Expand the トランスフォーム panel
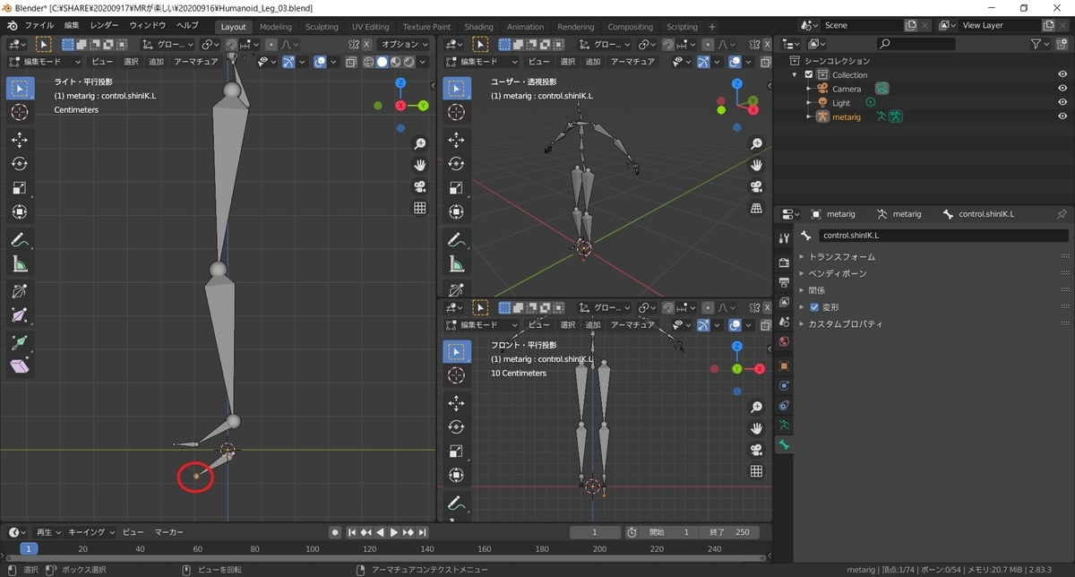The width and height of the screenshot is (1075, 577). point(842,257)
